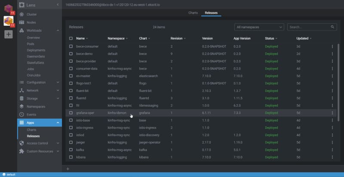Open the three-dot menu for bwce-consumer

(332, 46)
